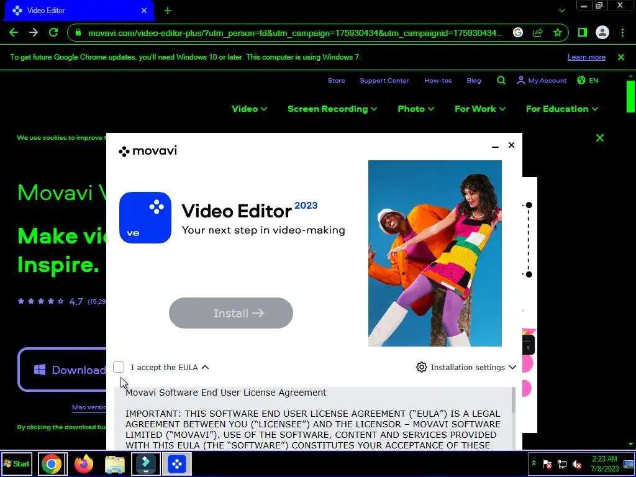Image resolution: width=636 pixels, height=477 pixels.
Task: Open the How-tos link
Action: click(438, 80)
